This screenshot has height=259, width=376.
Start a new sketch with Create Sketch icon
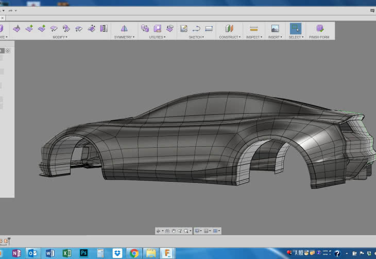click(184, 28)
